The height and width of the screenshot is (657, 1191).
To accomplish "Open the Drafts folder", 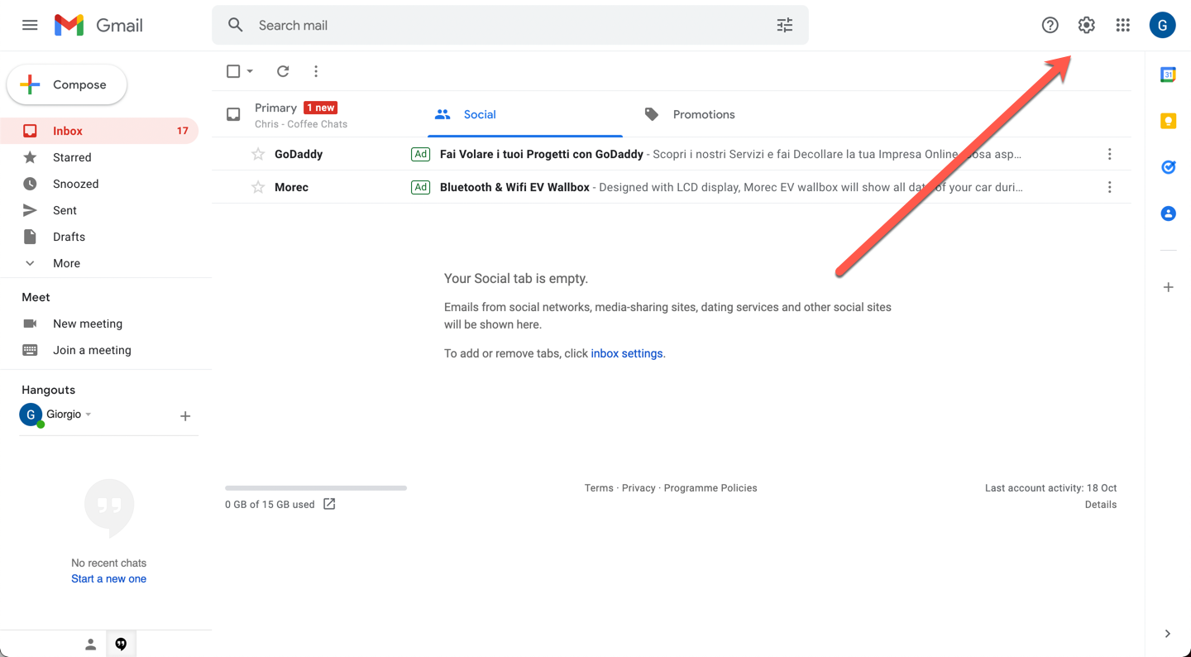I will (99, 237).
